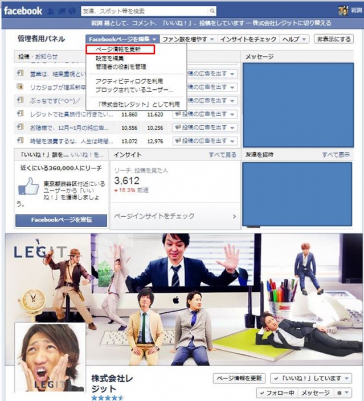The image size is (364, 401).
Task: Select 管理者の役割を管理 menu item
Action: point(121,67)
